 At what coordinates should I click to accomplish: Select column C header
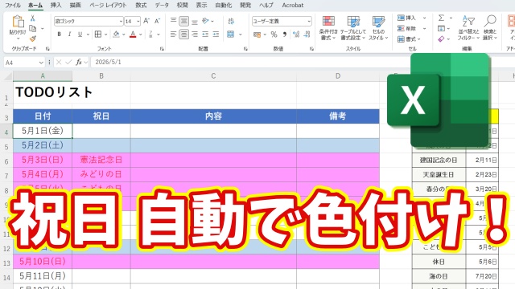tap(213, 76)
